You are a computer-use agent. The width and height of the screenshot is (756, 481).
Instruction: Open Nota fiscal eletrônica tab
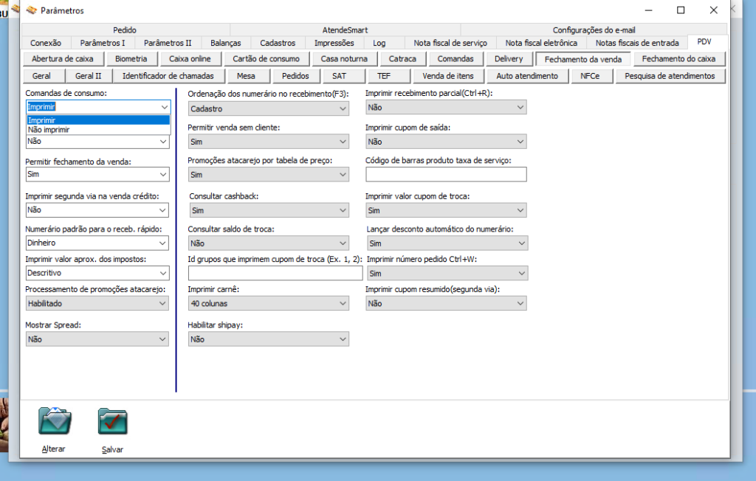click(x=541, y=43)
